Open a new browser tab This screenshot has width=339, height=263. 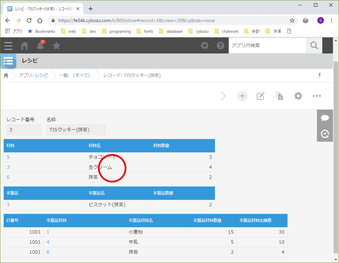pos(91,9)
